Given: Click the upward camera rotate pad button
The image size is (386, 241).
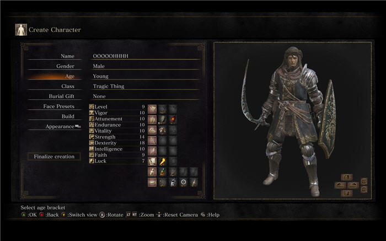Looking at the screenshot, I should pyautogui.click(x=347, y=177).
